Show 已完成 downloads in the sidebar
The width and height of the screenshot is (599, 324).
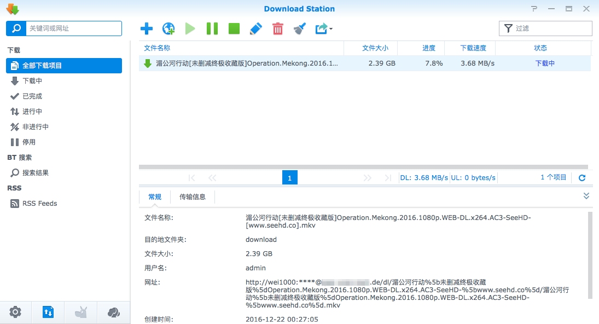pyautogui.click(x=32, y=96)
